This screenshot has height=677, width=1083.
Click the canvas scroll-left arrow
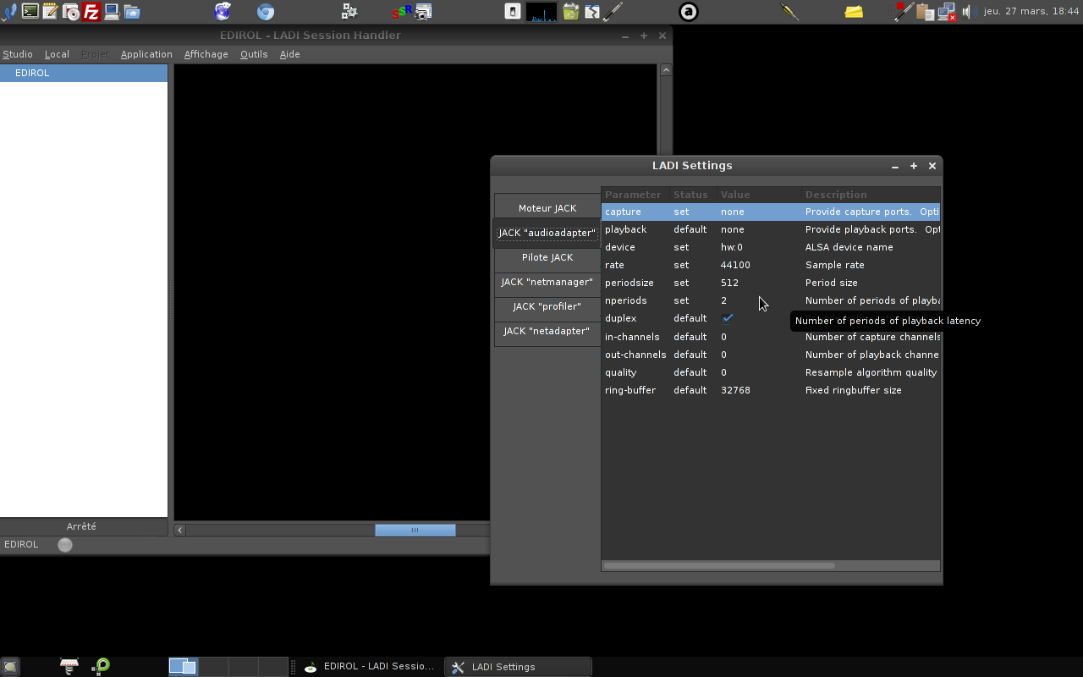coord(180,530)
